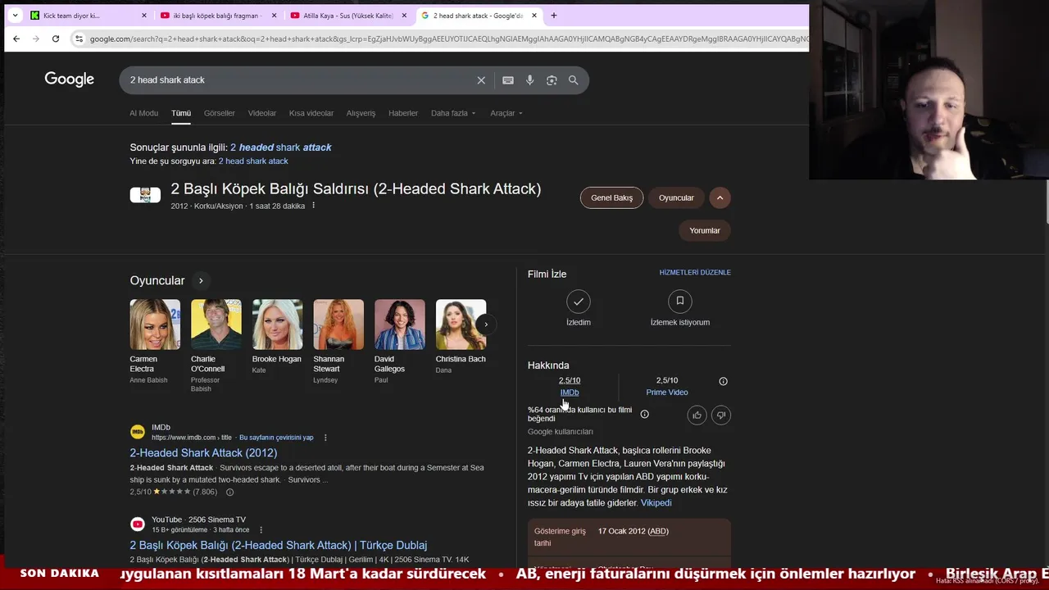Search by image with the Lens icon
Screen dimensions: 1049x590
552,80
